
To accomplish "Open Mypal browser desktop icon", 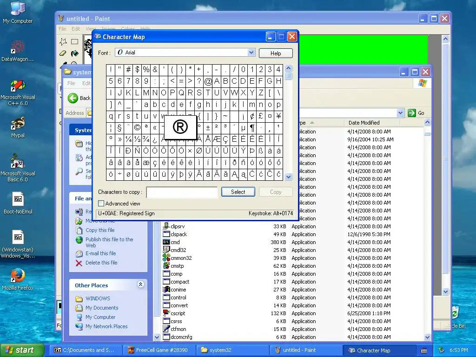I will coord(18,127).
